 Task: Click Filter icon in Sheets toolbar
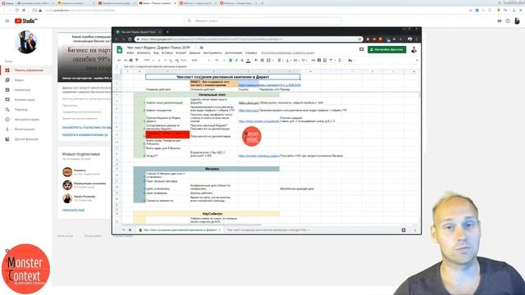pyautogui.click(x=331, y=60)
